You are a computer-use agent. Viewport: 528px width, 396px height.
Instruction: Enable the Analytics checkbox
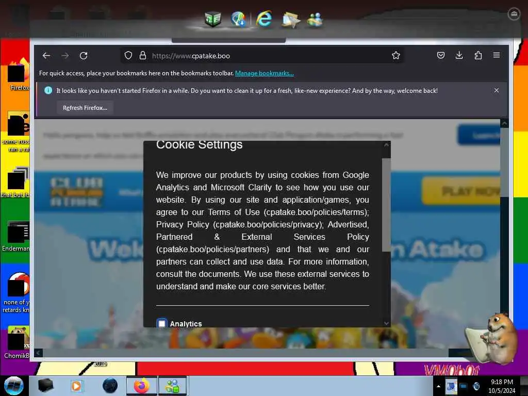point(162,323)
